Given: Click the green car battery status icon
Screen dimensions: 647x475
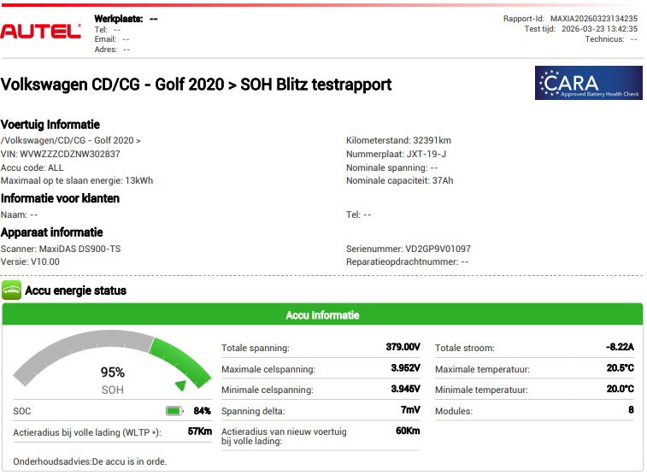Looking at the screenshot, I should click(x=12, y=290).
